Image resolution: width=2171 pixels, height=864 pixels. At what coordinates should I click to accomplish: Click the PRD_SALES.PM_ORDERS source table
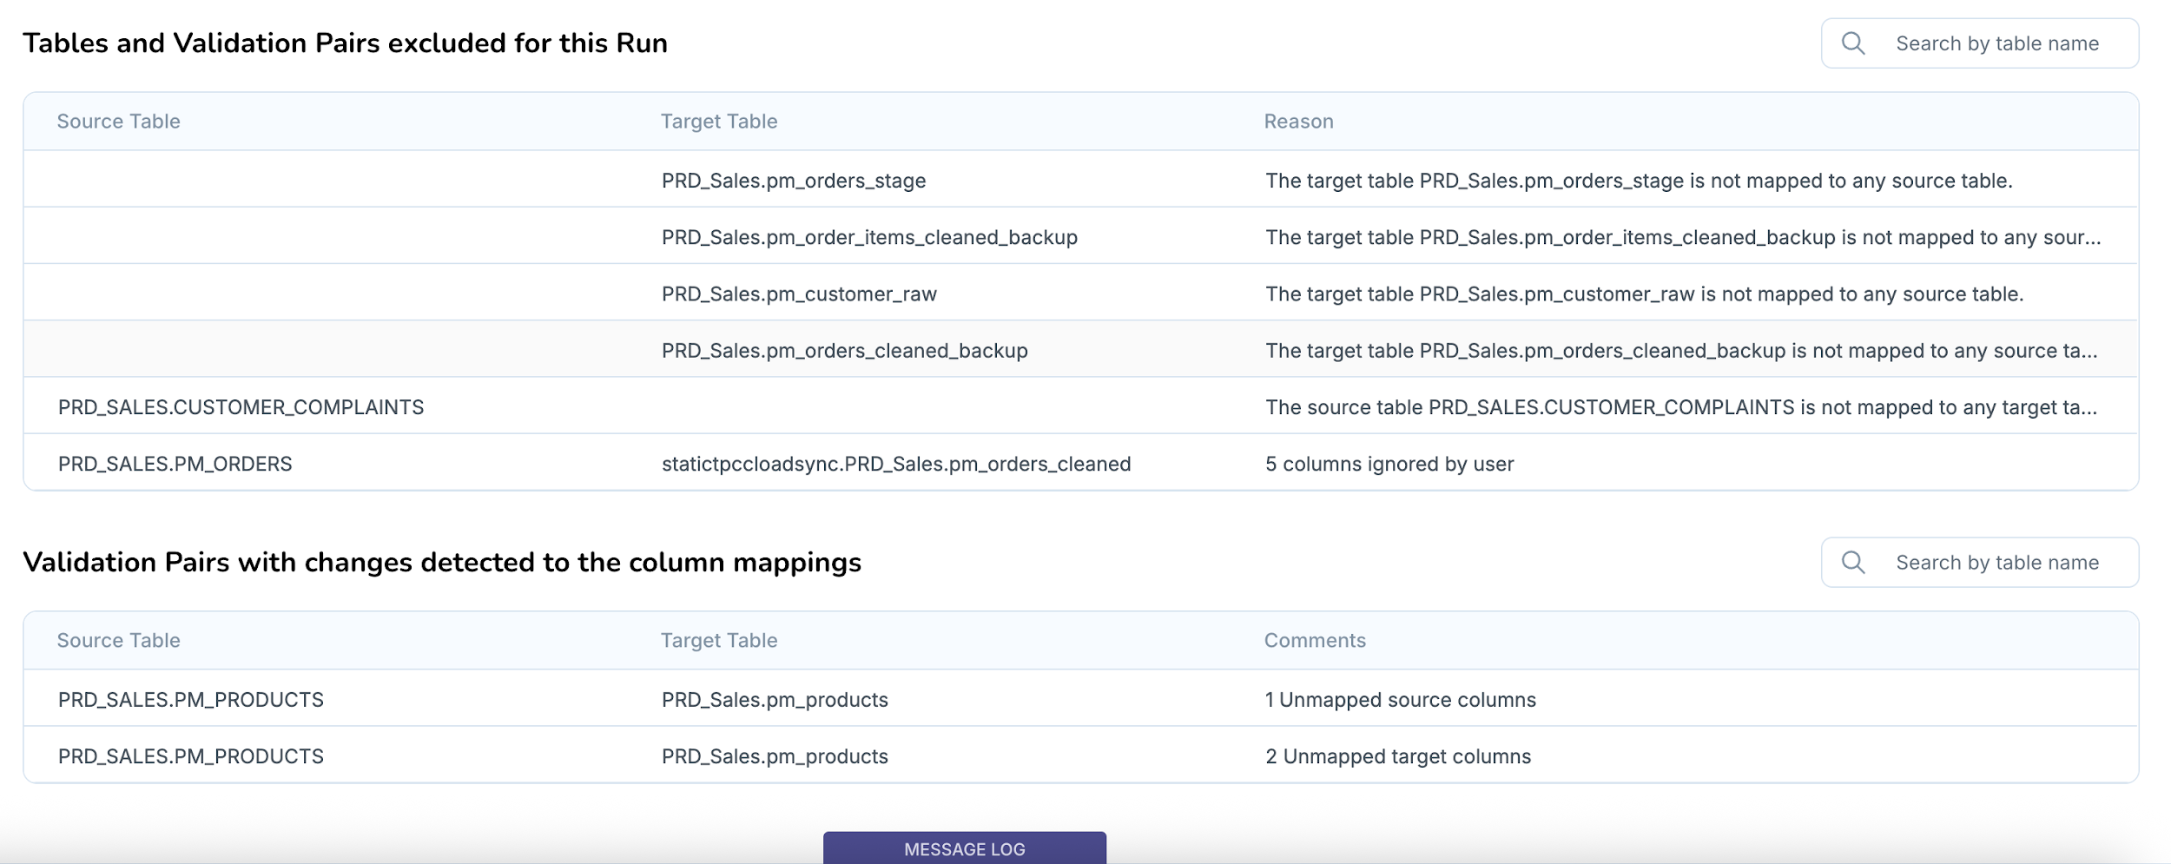[175, 465]
